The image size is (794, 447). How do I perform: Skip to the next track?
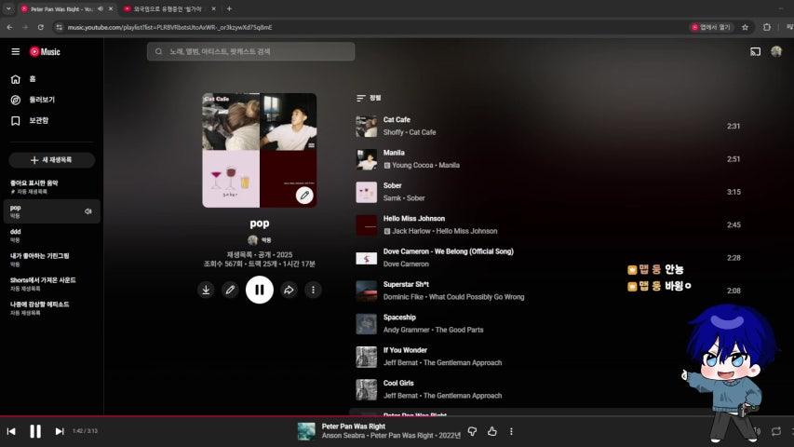pyautogui.click(x=60, y=431)
